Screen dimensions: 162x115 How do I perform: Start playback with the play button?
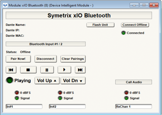point(64,70)
